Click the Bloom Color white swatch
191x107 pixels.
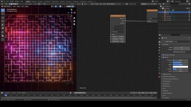coord(180,67)
